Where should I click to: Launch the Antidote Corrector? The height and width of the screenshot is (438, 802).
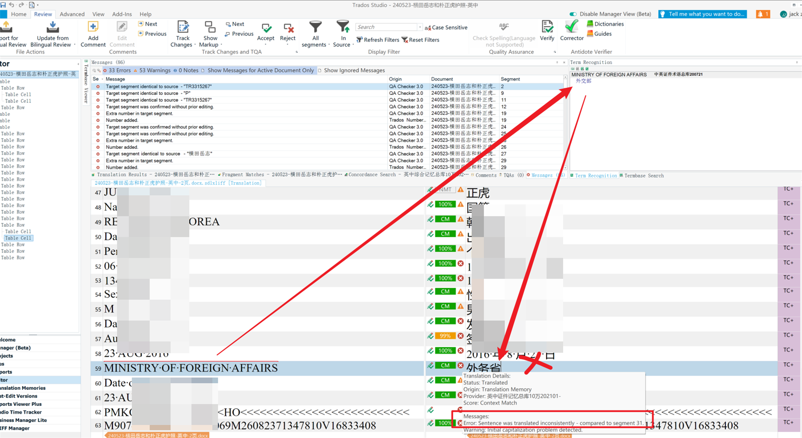572,27
